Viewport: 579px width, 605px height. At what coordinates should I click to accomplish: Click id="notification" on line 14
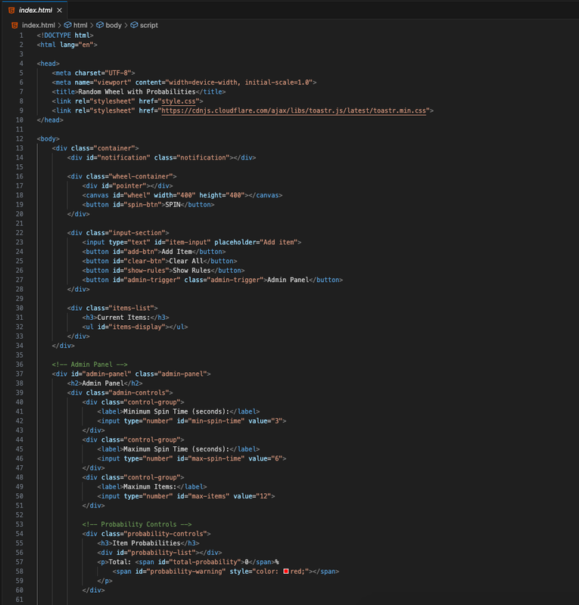[x=118, y=157]
